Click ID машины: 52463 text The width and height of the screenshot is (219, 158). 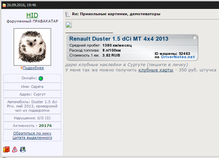[x=172, y=54]
